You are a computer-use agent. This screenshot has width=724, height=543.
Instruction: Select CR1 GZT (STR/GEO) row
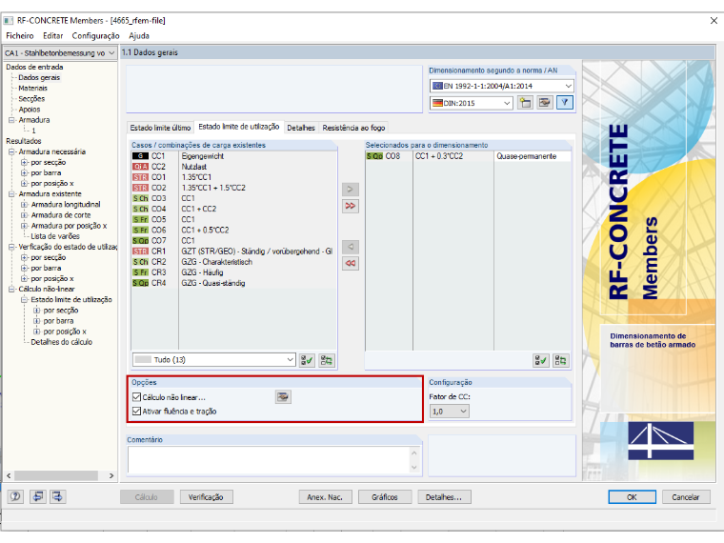232,251
